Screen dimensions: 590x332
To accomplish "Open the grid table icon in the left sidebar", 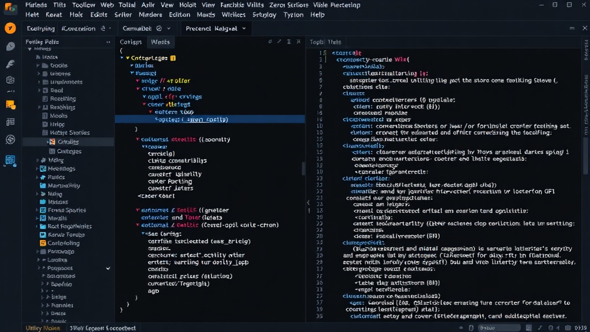I will 10,122.
